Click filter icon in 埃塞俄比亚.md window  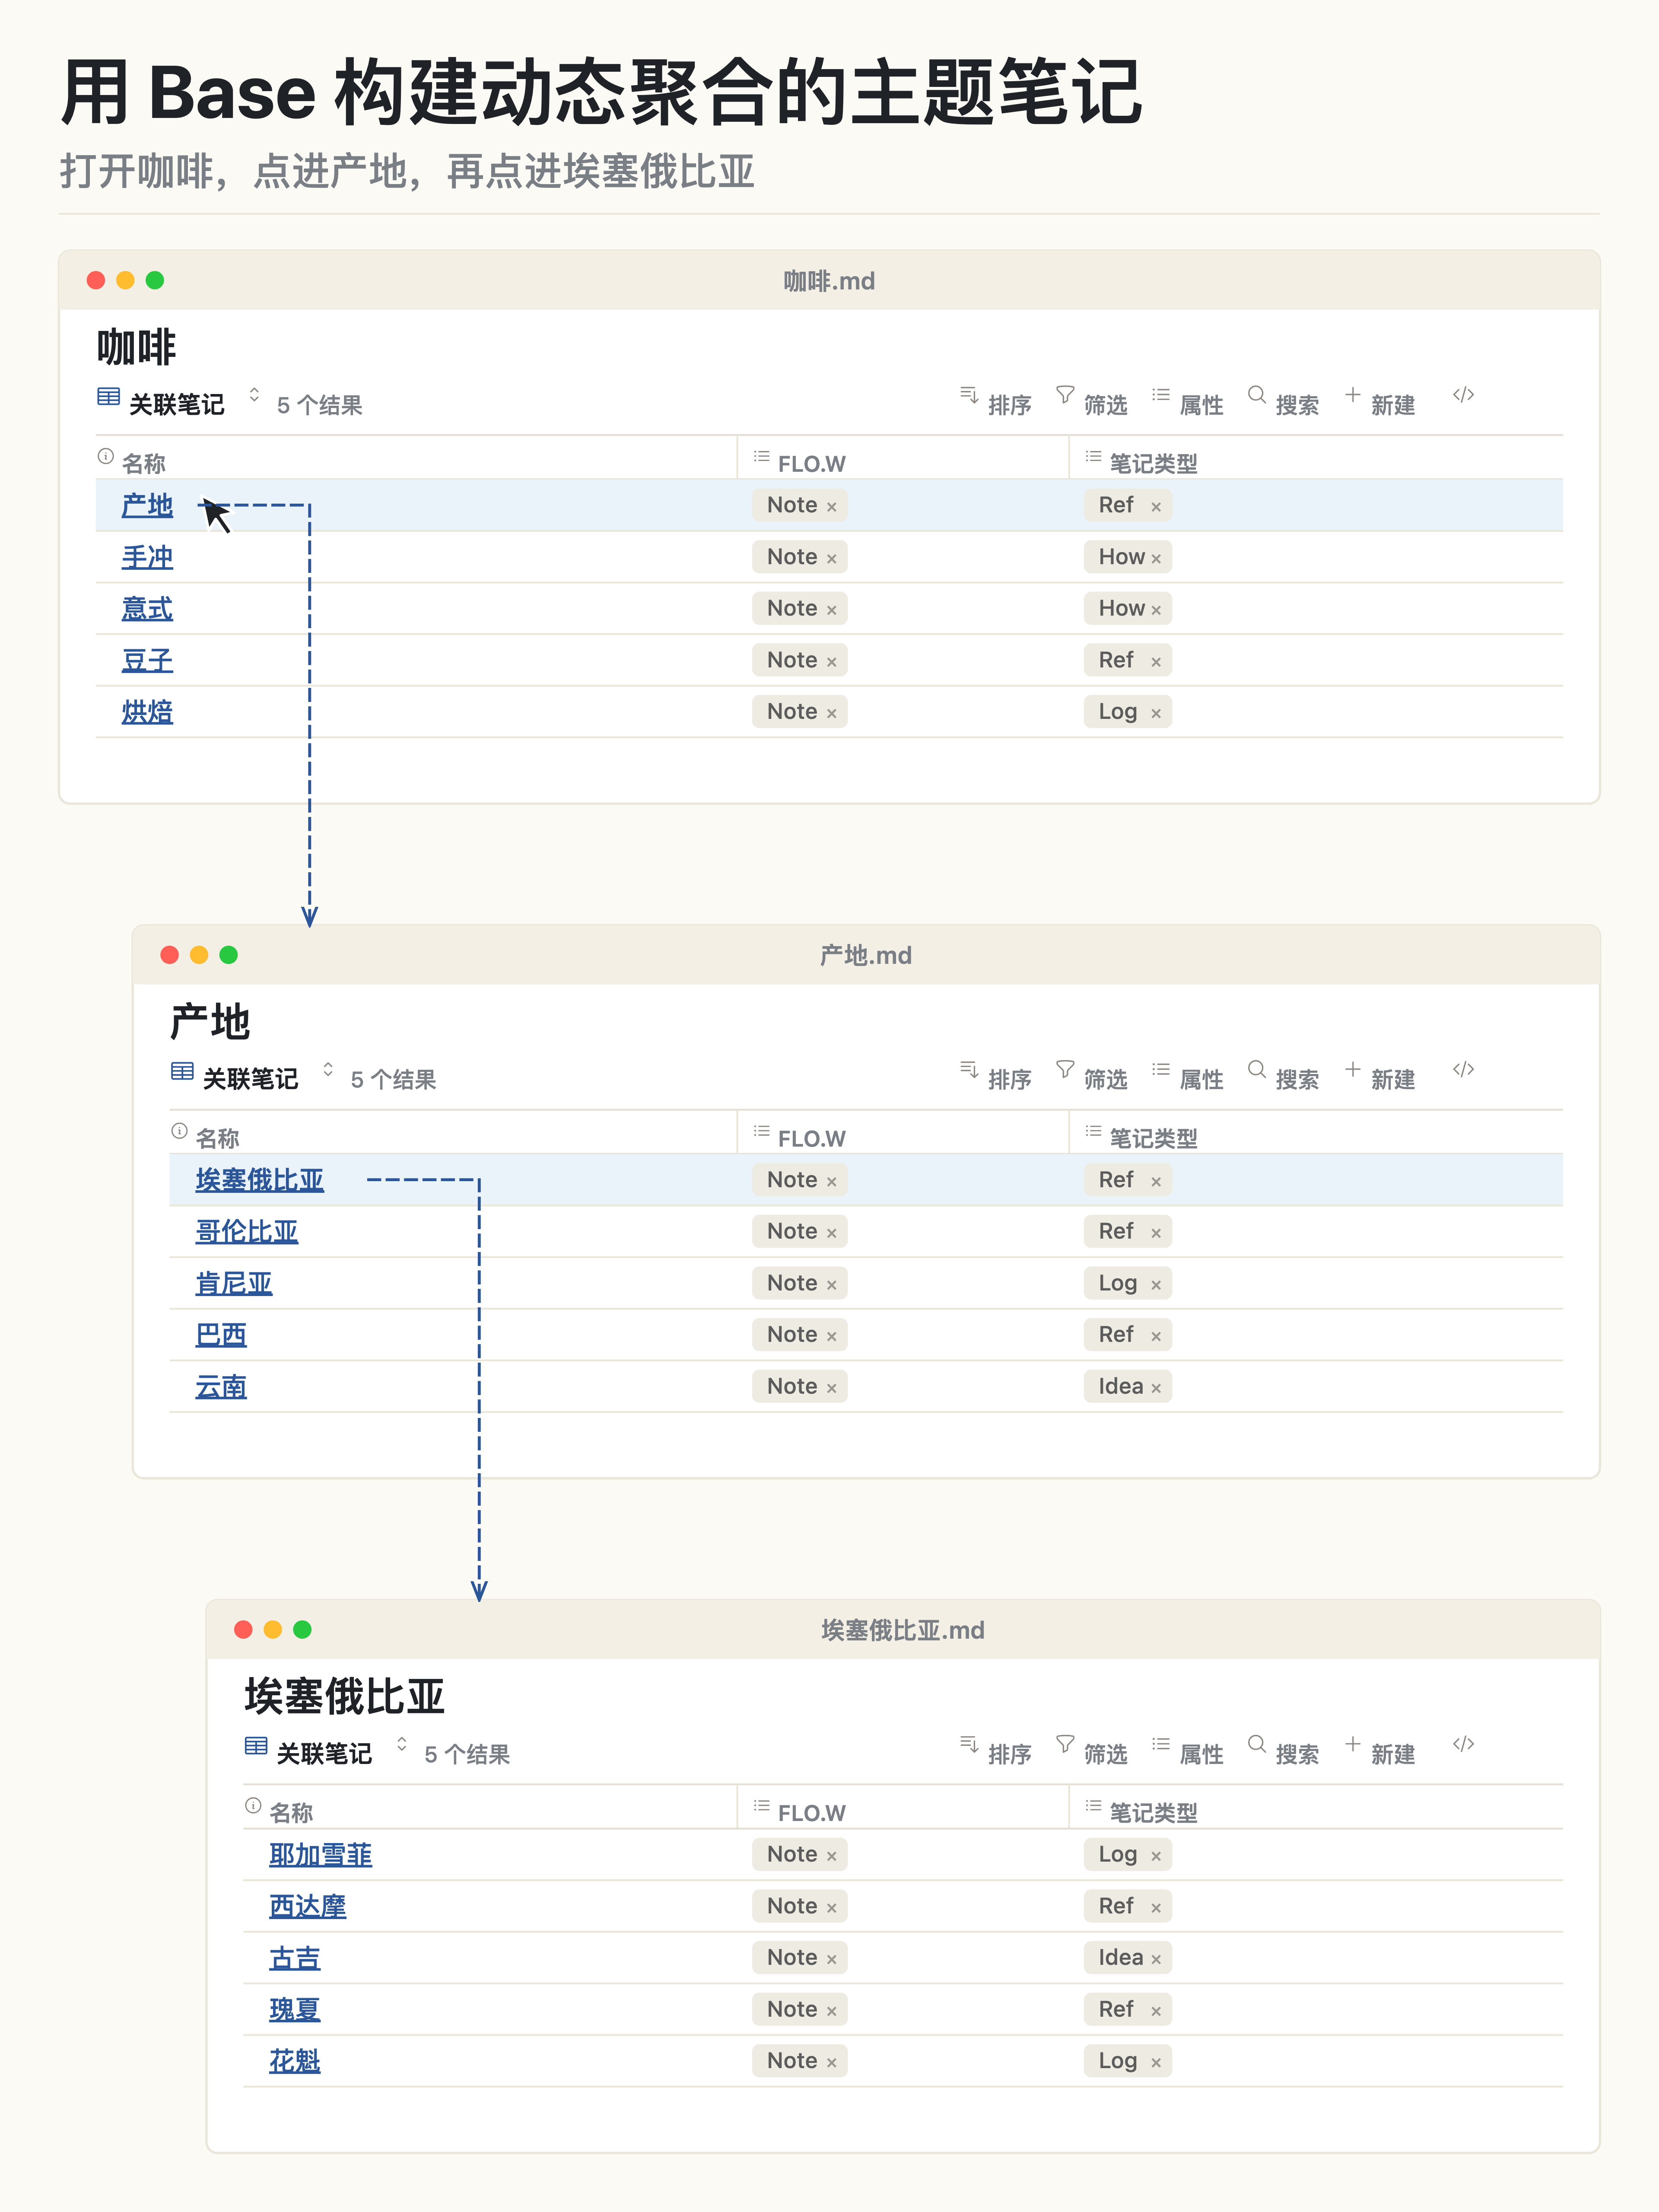(1065, 1744)
